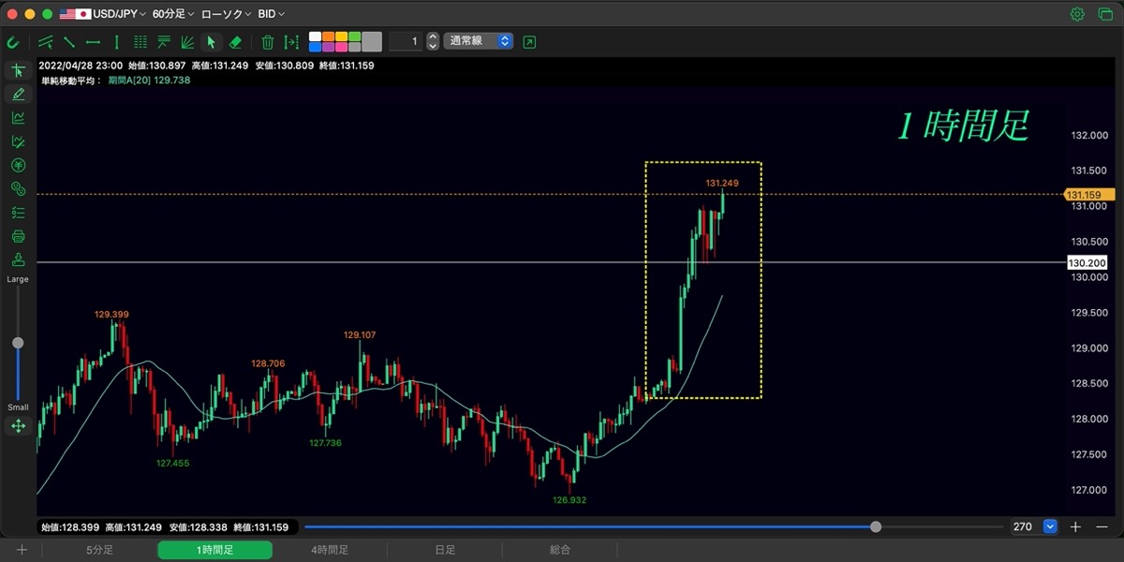Open the 通常線 line style dropdown
The width and height of the screenshot is (1124, 562).
pyautogui.click(x=479, y=42)
